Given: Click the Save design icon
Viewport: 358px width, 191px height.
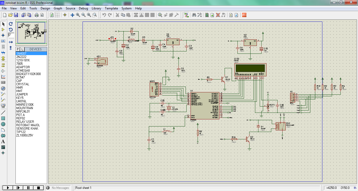Looking at the screenshot, I should [16, 15].
